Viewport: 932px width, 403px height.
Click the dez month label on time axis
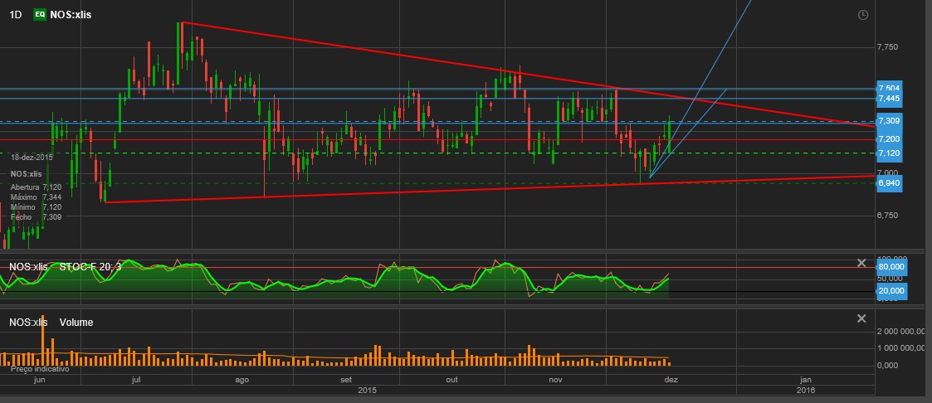click(671, 380)
